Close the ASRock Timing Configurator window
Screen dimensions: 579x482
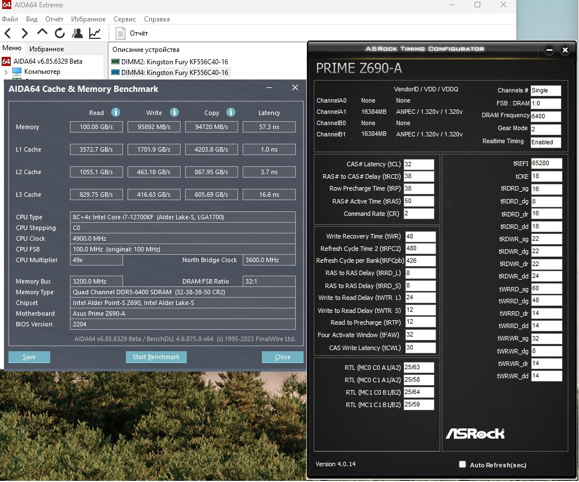565,50
